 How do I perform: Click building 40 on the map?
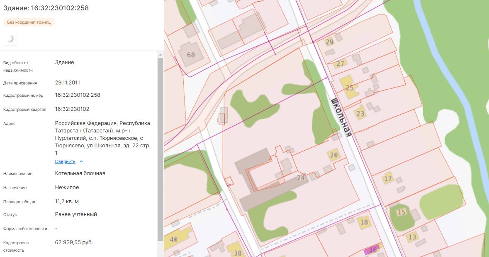point(177,239)
